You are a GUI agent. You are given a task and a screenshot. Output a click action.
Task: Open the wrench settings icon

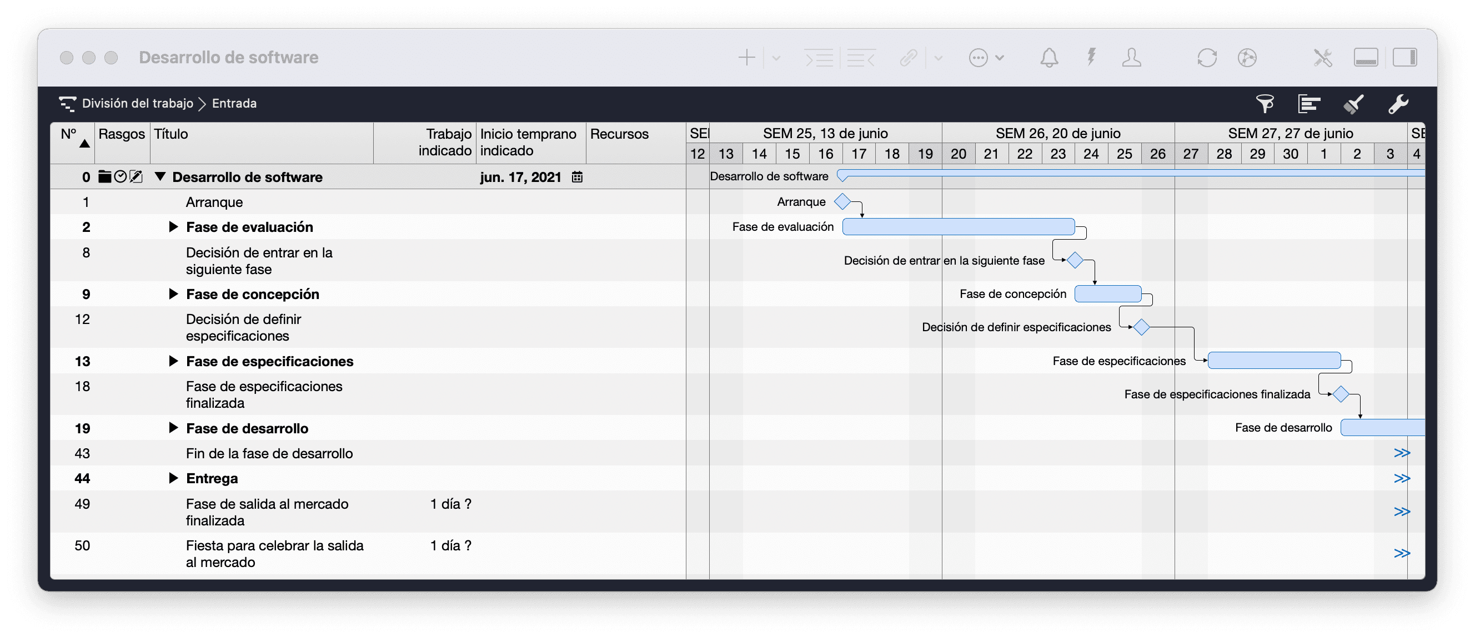[x=1398, y=104]
